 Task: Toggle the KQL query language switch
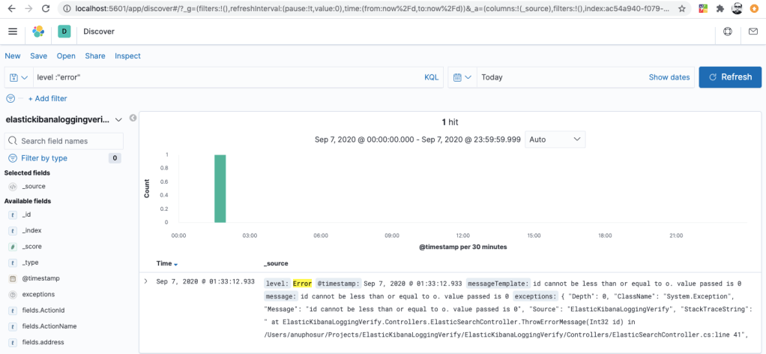coord(431,77)
